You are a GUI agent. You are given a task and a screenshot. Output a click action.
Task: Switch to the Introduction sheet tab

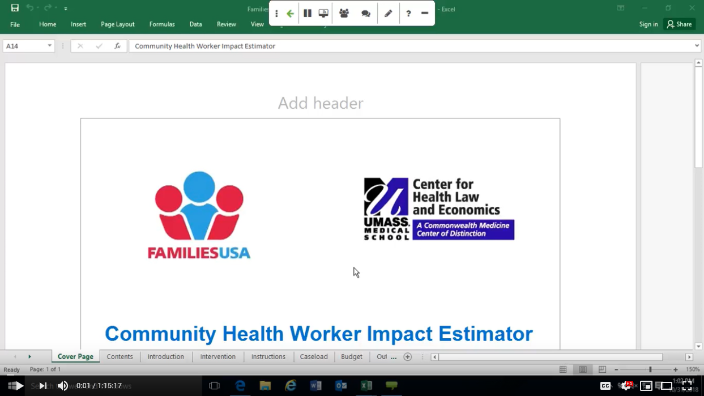[x=166, y=356]
